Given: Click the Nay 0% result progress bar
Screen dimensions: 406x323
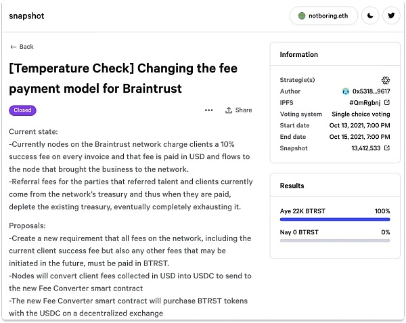Looking at the screenshot, I should tap(335, 240).
